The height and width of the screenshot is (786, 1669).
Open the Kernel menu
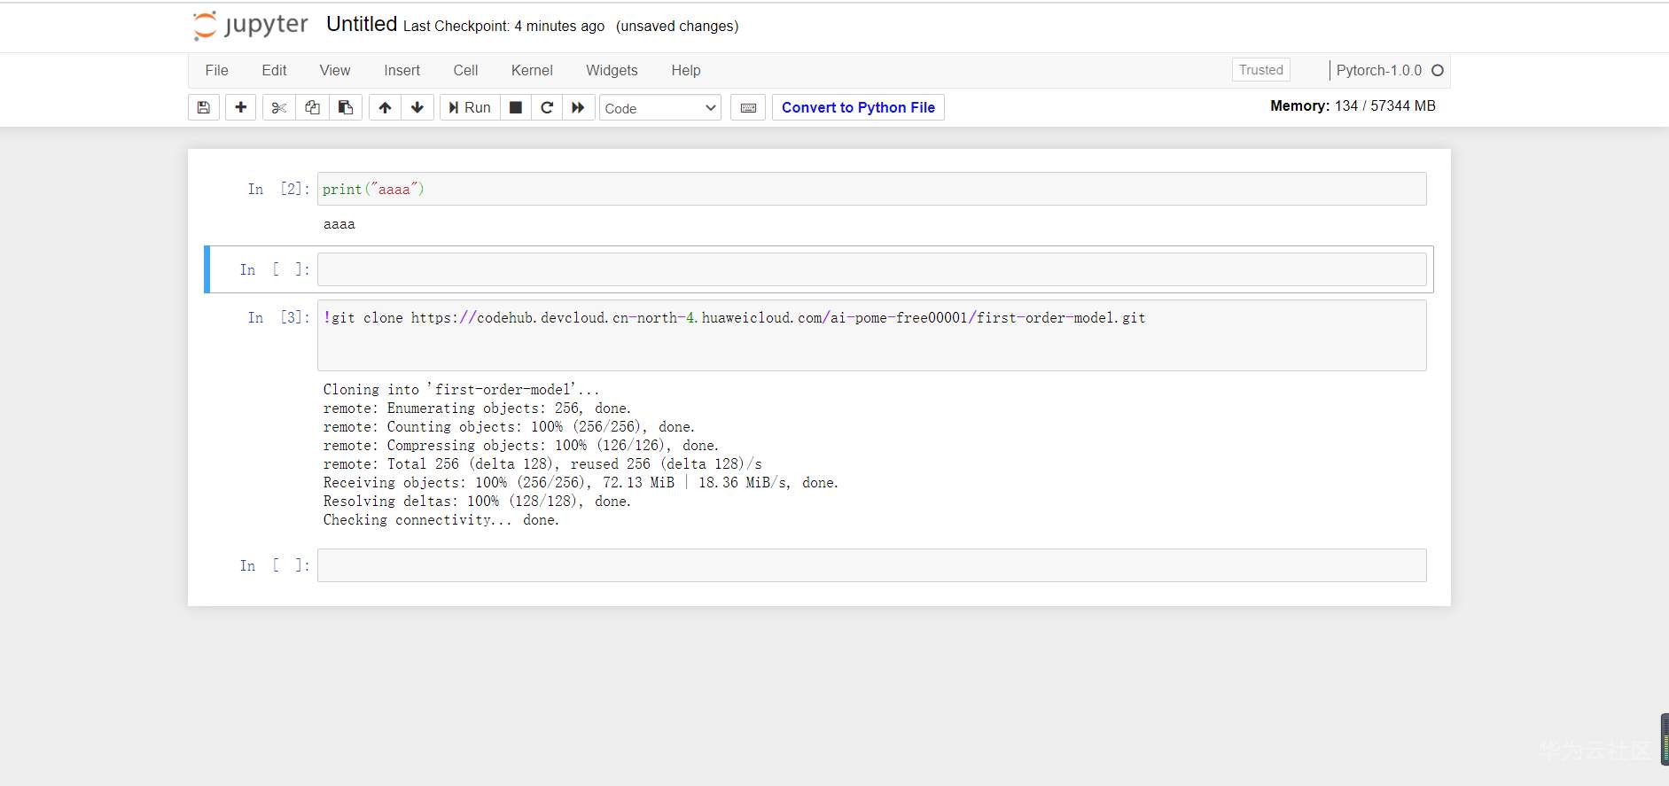coord(532,70)
